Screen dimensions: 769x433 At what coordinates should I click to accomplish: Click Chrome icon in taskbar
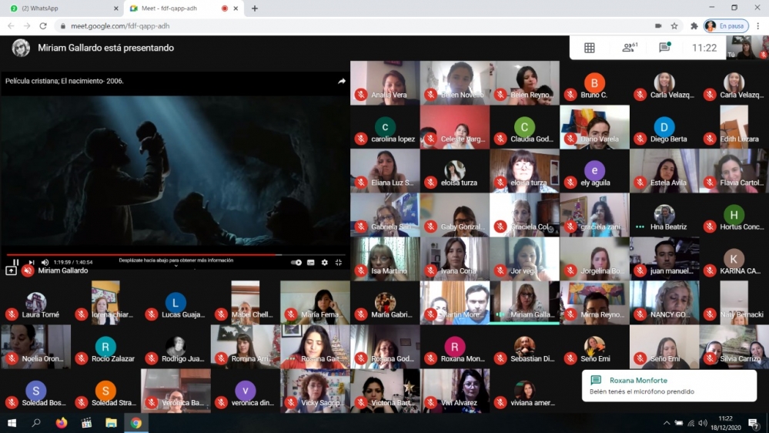(x=135, y=423)
